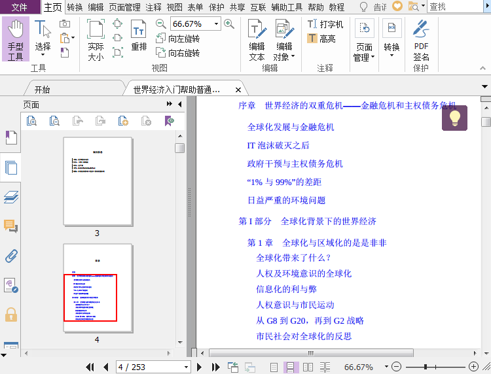Click the Tell Me lightbulb icon
491x374 pixels.
tap(363, 7)
